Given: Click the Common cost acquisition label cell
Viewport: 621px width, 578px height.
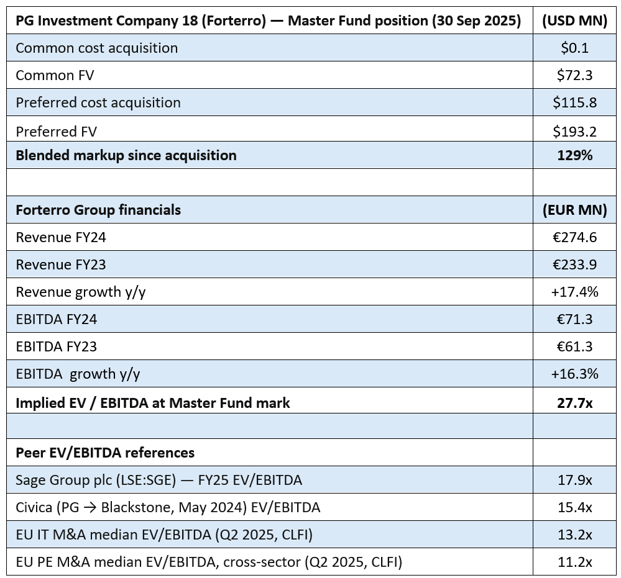Looking at the screenshot, I should pos(96,48).
